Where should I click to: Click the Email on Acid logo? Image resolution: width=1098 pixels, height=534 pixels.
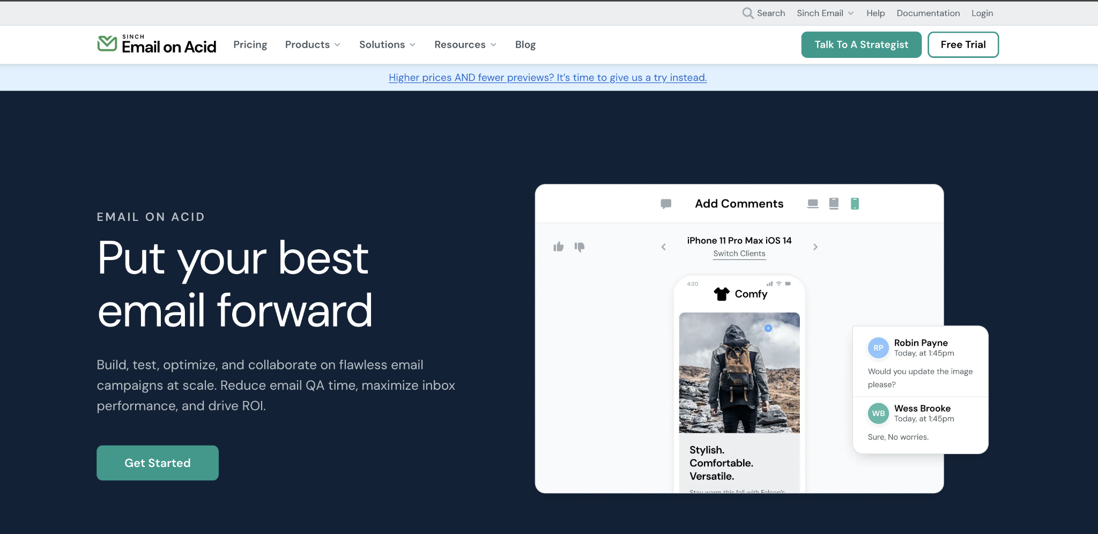coord(157,44)
